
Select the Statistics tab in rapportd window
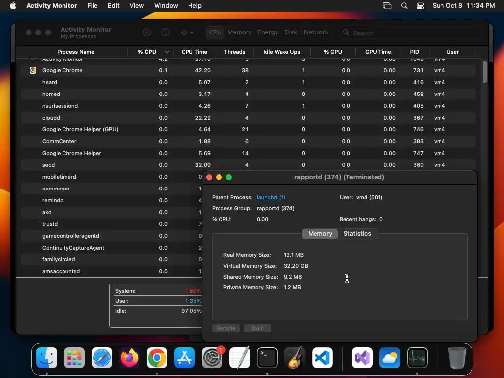tap(357, 234)
